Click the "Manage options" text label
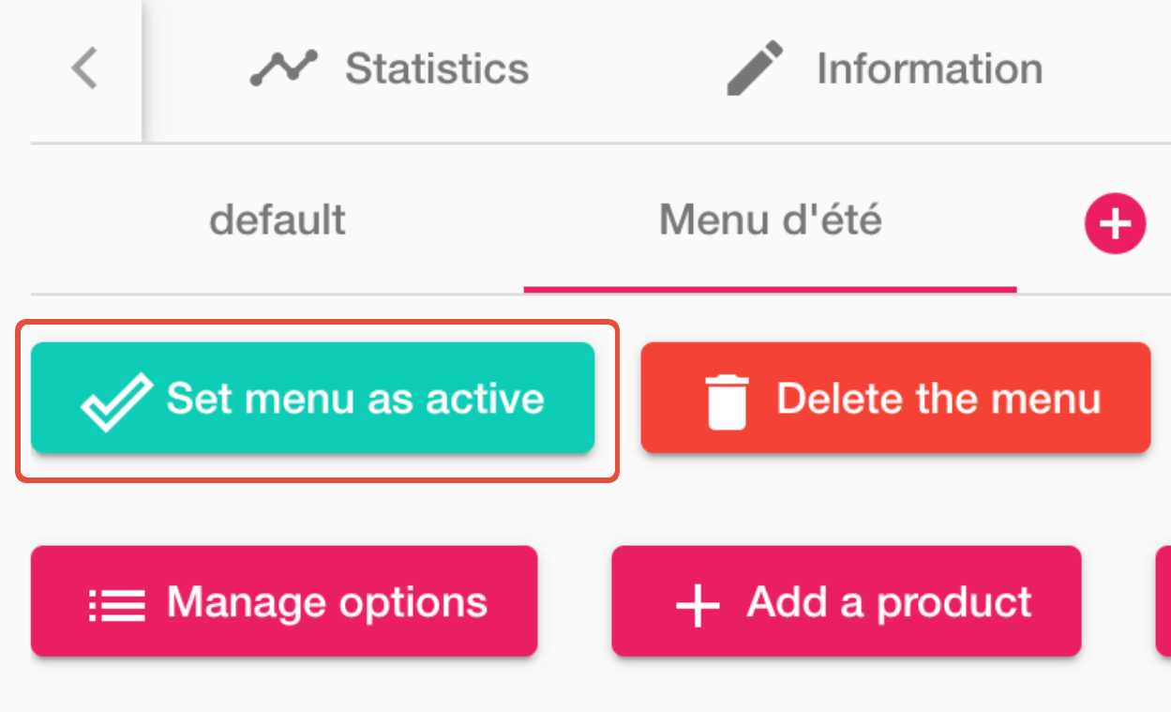Viewport: 1171px width, 712px height. (x=327, y=601)
